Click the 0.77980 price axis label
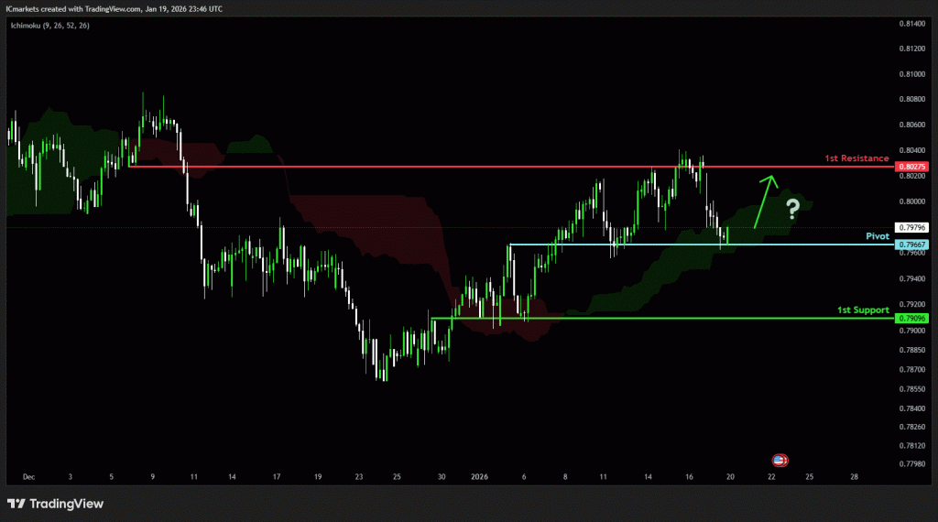The width and height of the screenshot is (938, 522). [913, 464]
